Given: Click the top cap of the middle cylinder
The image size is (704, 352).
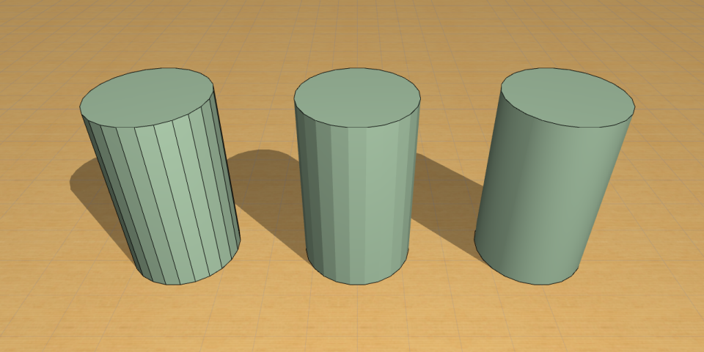Looking at the screenshot, I should [x=357, y=98].
